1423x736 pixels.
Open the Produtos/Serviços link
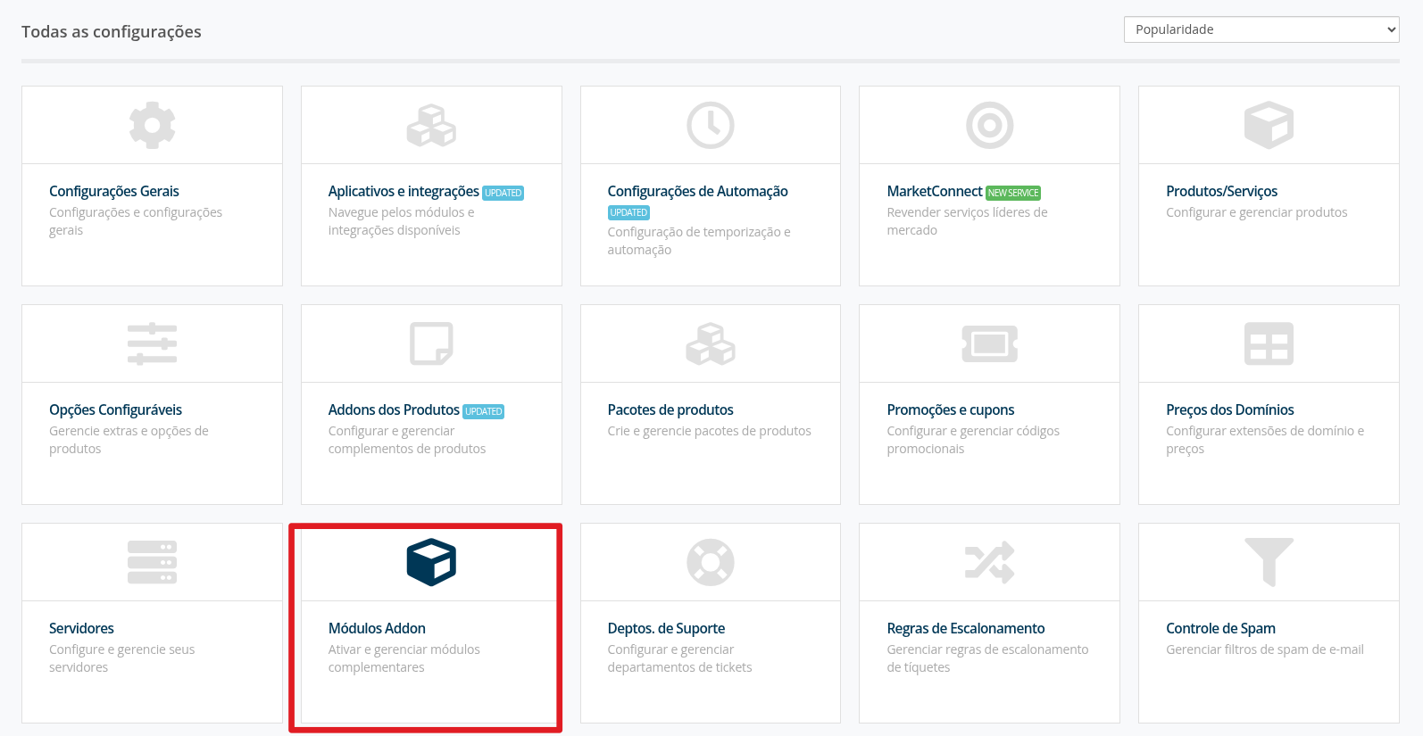tap(1221, 191)
